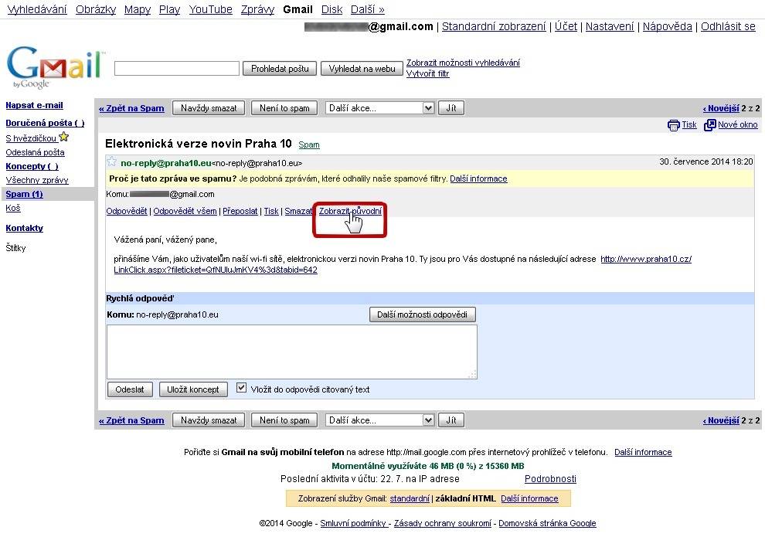The image size is (765, 537).
Task: Open the Koš folder
Action: (12, 208)
